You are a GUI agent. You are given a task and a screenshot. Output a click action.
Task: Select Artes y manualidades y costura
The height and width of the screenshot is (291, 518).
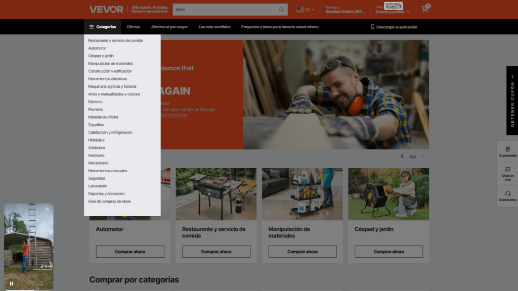114,94
